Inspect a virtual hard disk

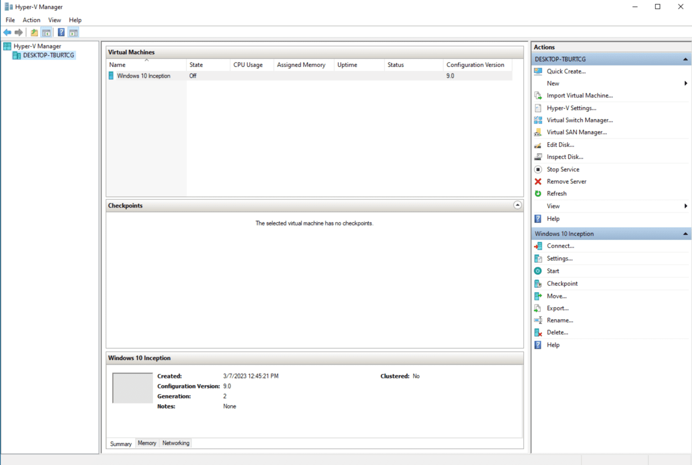tap(565, 157)
